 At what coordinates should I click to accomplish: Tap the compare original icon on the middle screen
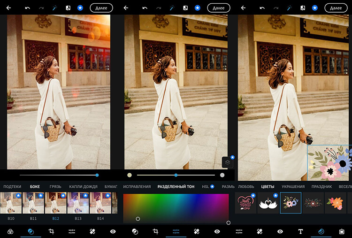(x=185, y=8)
